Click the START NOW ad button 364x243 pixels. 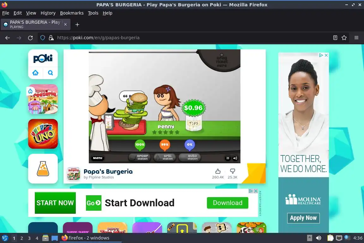pyautogui.click(x=55, y=203)
